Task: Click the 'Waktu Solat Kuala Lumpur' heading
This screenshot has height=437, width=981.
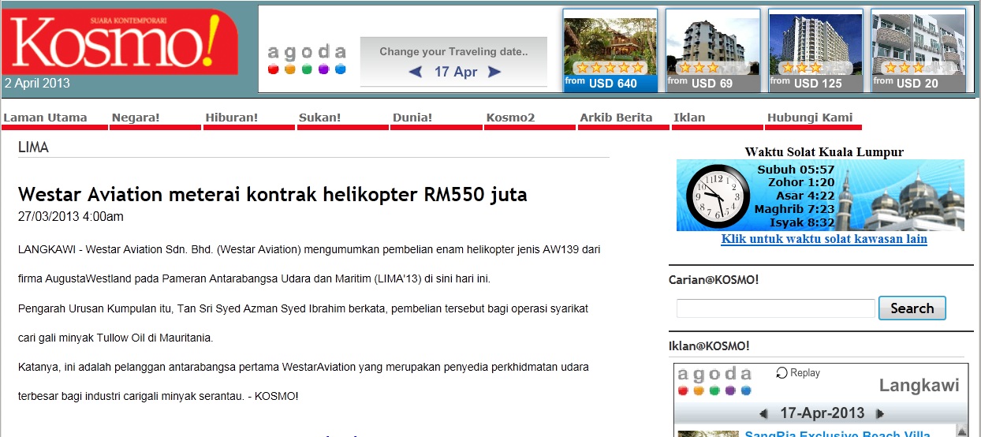Action: click(x=824, y=151)
